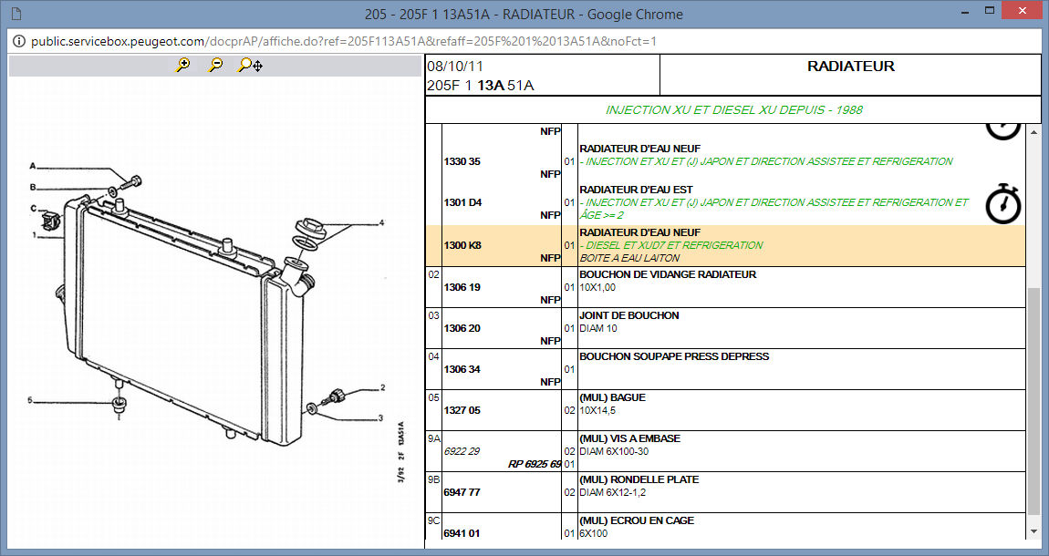Click the partially visible stopwatch at list top

(x=1002, y=130)
